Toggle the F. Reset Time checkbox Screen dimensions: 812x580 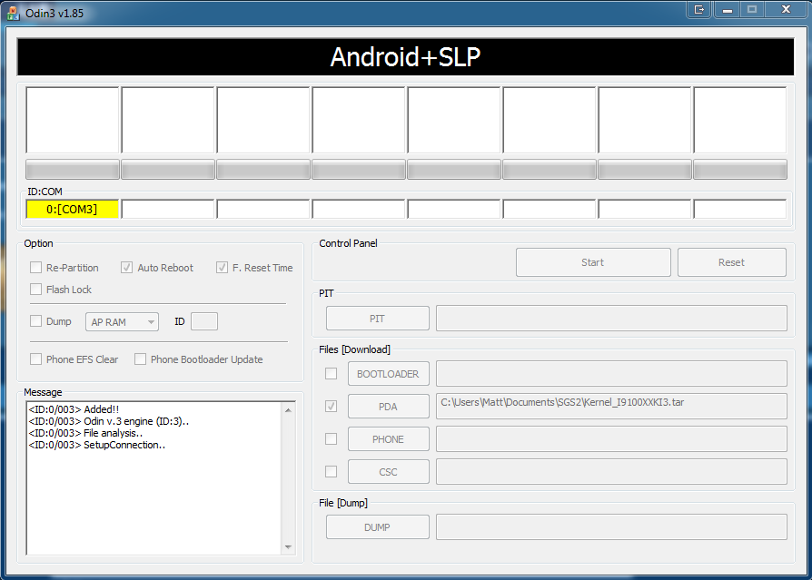tap(222, 268)
